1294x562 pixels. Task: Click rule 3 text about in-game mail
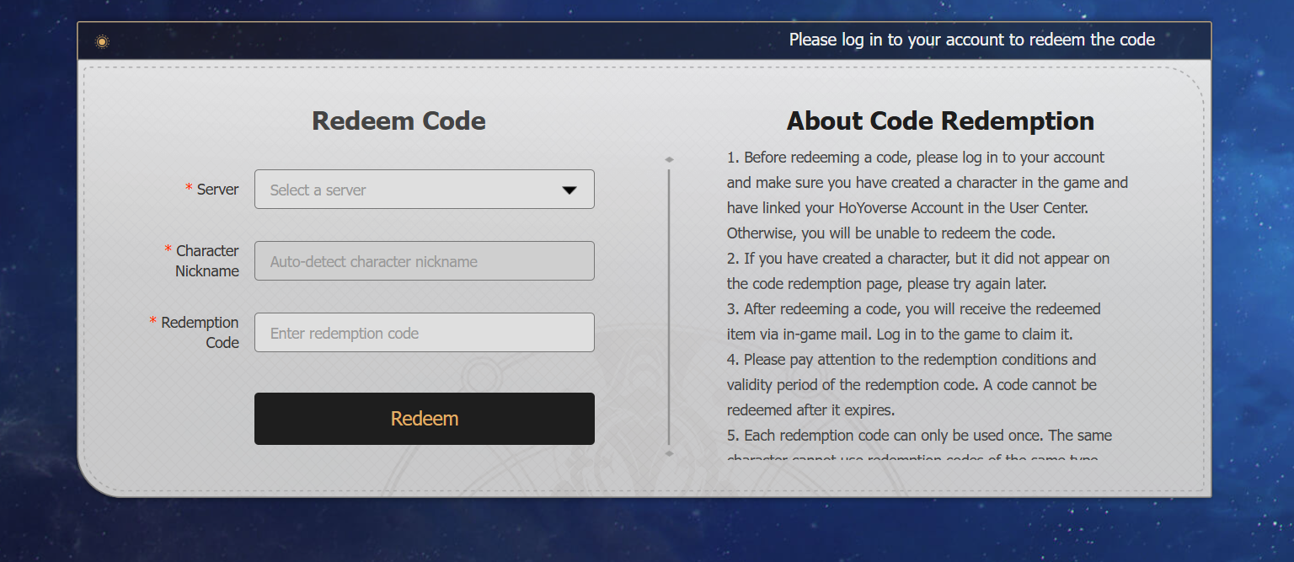[x=913, y=322]
